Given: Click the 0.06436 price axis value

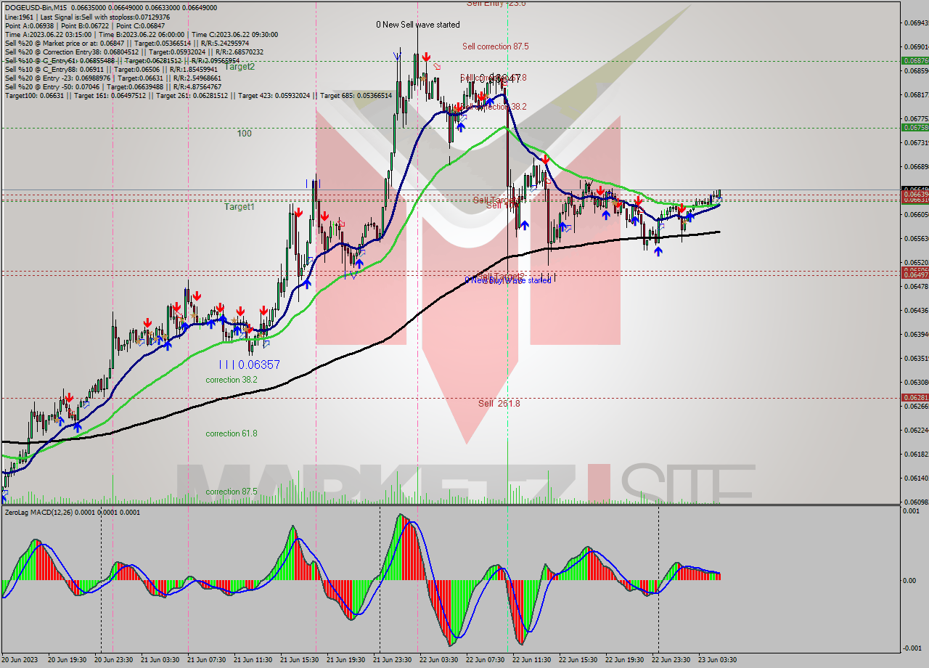Looking at the screenshot, I should [x=915, y=311].
